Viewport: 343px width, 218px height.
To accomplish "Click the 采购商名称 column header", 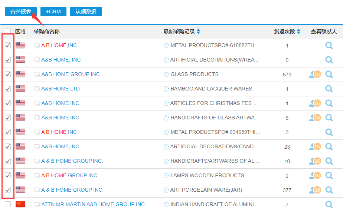I will (x=46, y=32).
